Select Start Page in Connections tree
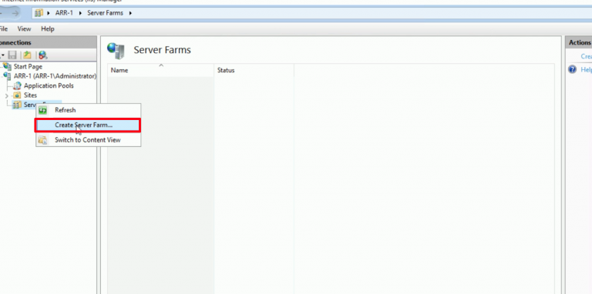This screenshot has height=294, width=592. coord(28,67)
